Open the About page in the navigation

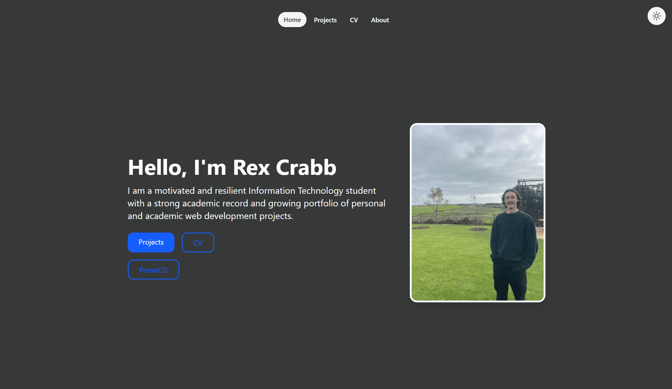click(380, 20)
